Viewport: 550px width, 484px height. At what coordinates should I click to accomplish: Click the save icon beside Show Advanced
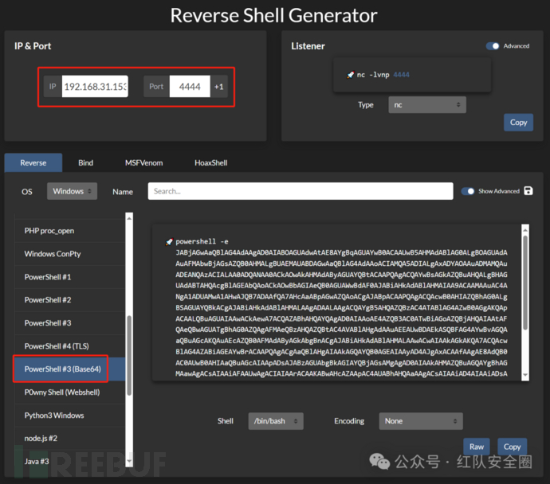pyautogui.click(x=528, y=191)
